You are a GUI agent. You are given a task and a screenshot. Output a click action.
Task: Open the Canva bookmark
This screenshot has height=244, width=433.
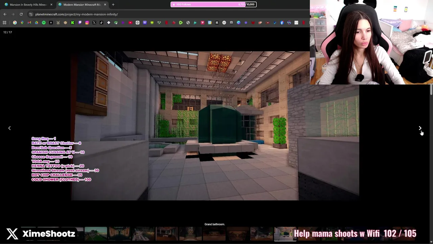click(238, 23)
